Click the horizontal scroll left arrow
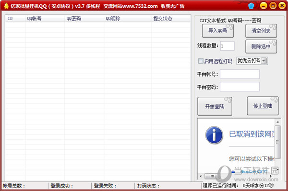288x191 pixels. [x=201, y=176]
